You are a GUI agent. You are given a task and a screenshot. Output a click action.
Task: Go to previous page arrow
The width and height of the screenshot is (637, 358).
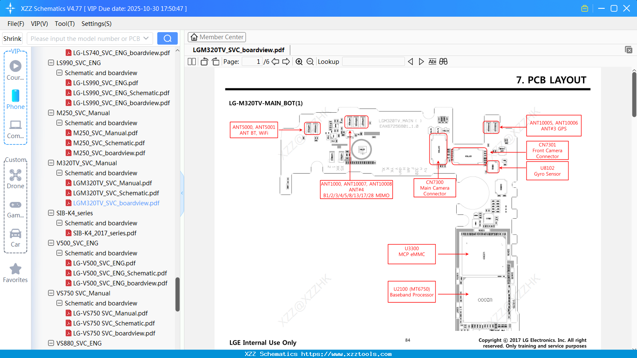[275, 62]
